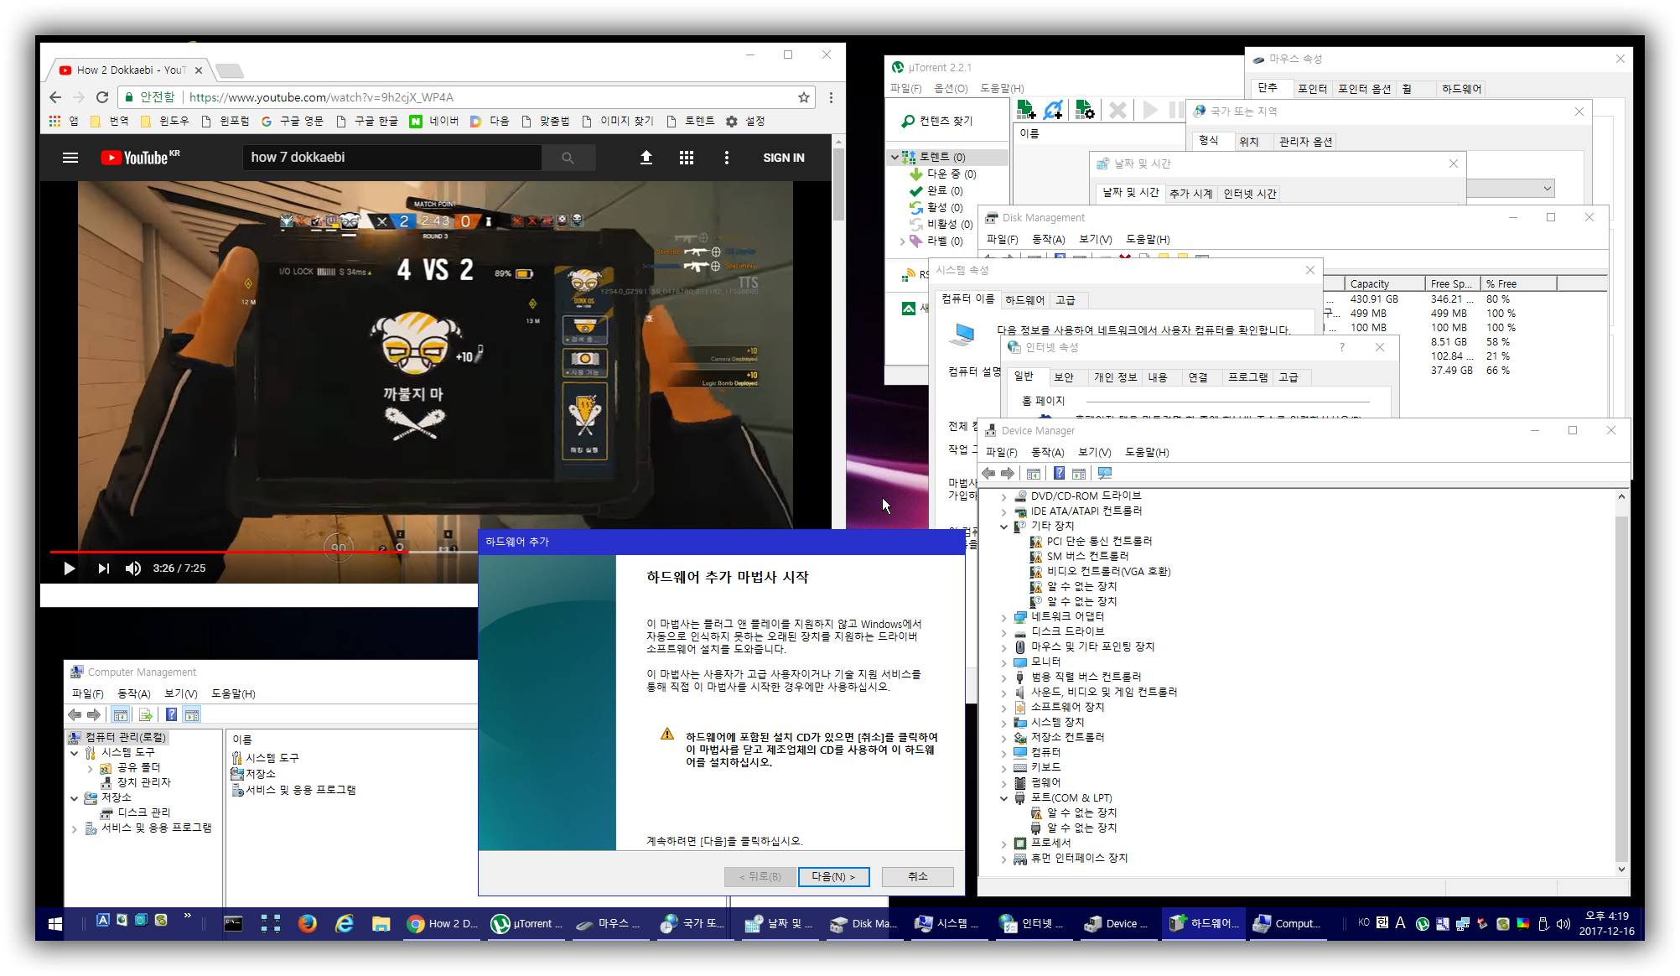Click help icon in Computer Management toolbar
The image size is (1680, 976).
171,715
